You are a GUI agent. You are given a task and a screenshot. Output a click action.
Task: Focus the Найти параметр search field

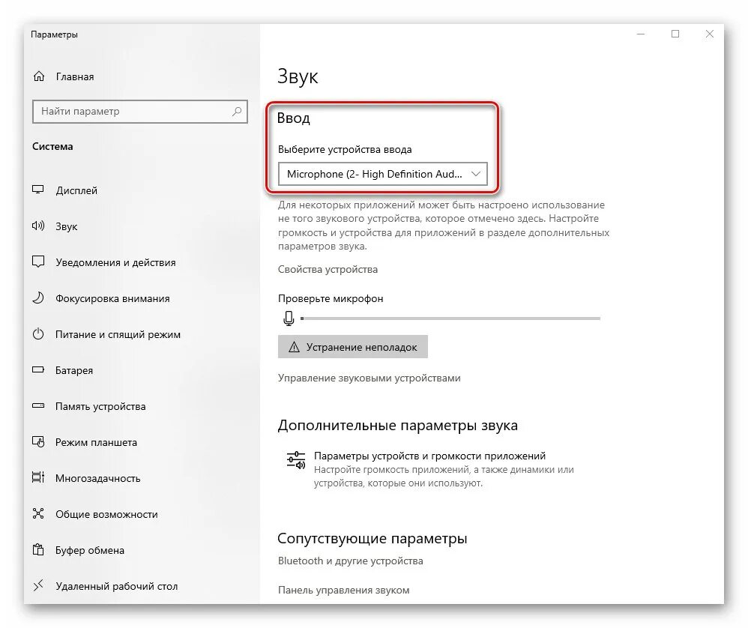tap(139, 112)
